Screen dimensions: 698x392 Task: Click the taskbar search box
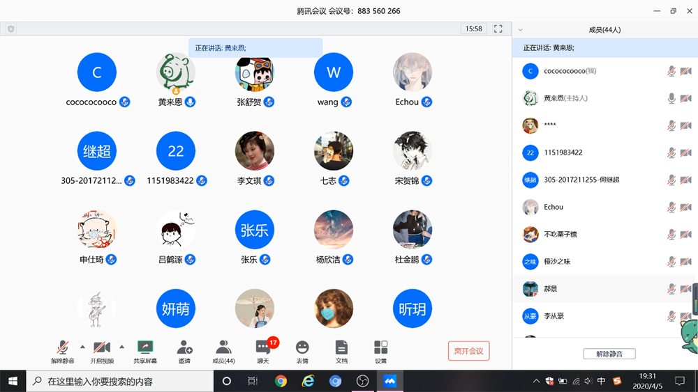(x=120, y=381)
